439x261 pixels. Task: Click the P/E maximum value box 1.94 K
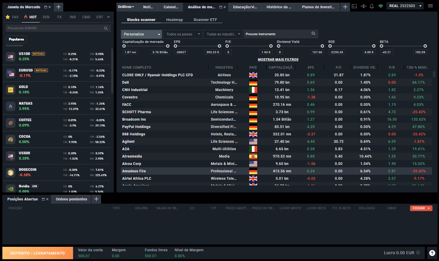(266, 52)
